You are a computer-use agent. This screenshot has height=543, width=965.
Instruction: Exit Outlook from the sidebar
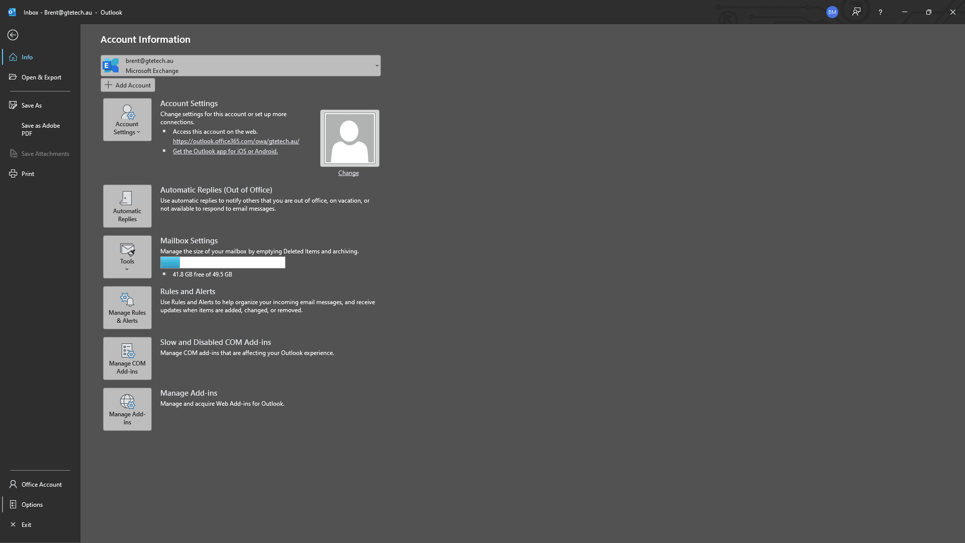[40, 525]
